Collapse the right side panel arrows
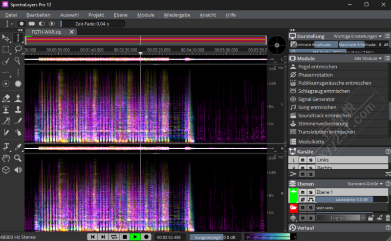 tap(293, 30)
